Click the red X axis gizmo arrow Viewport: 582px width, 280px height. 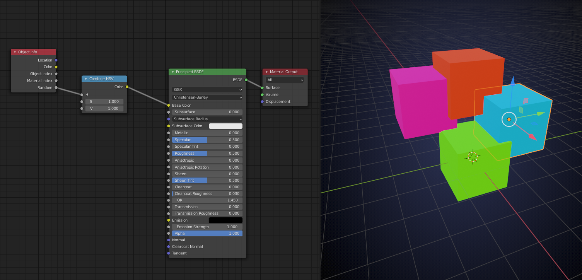tap(533, 137)
